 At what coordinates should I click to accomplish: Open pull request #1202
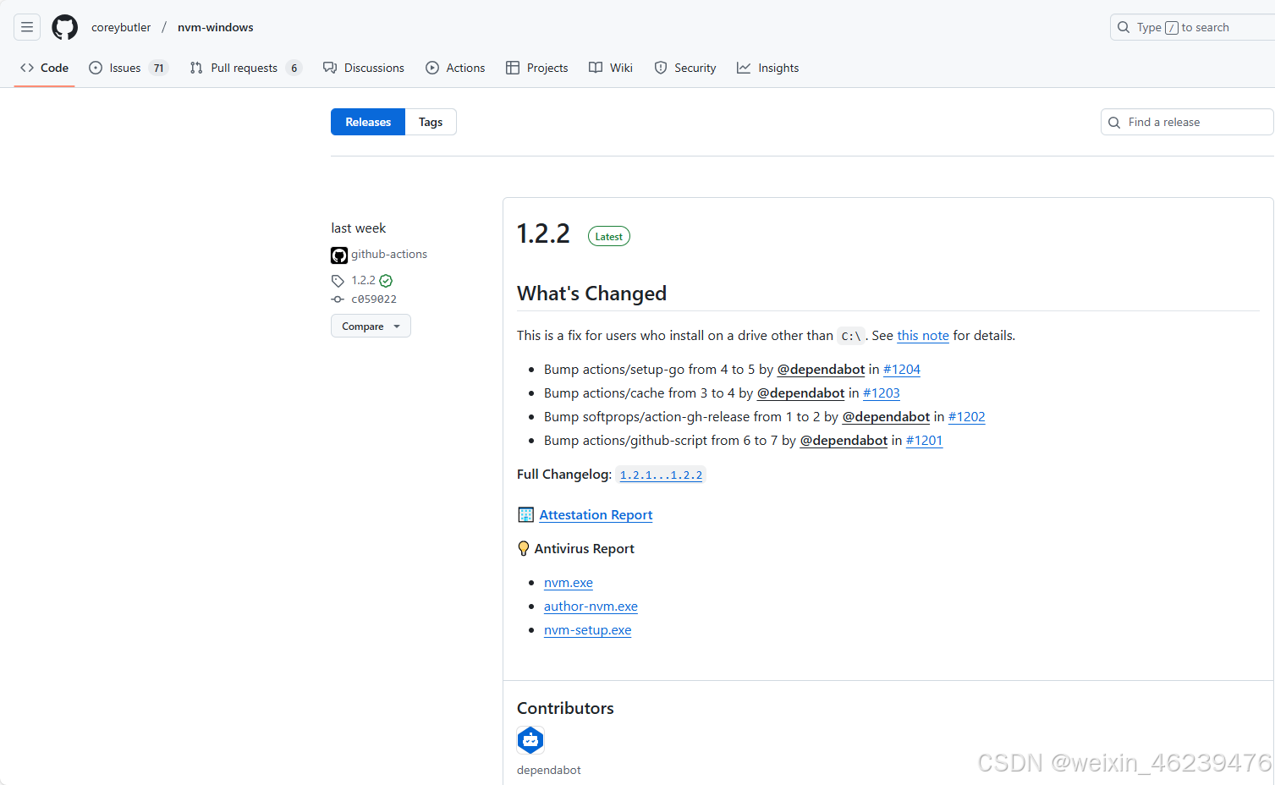point(967,417)
